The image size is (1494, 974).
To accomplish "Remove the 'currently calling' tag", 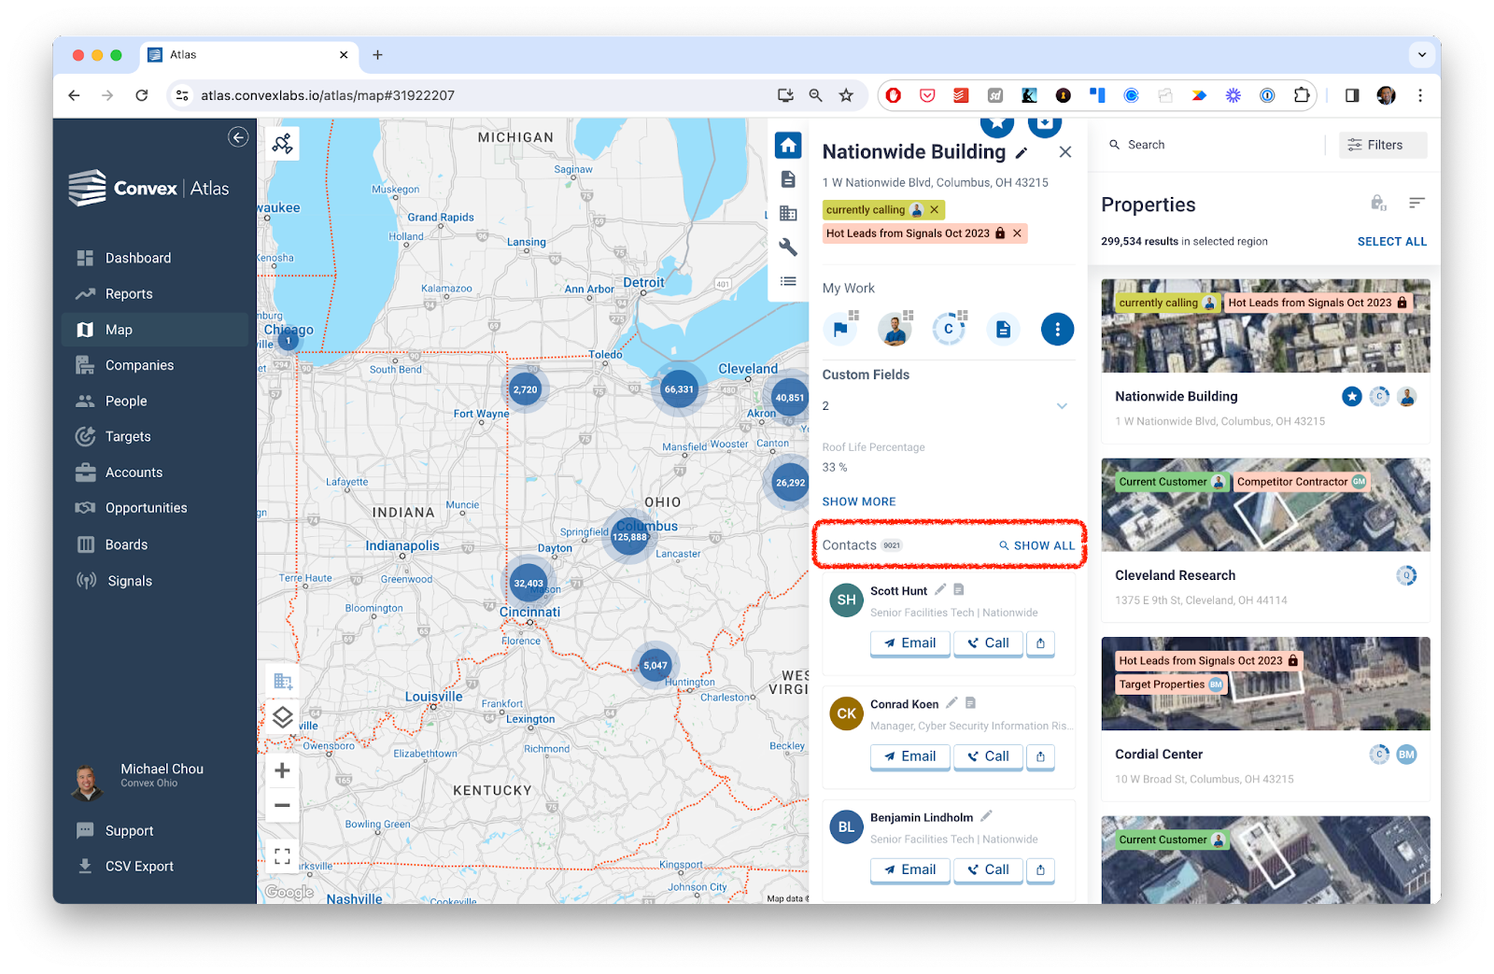I will tap(935, 210).
